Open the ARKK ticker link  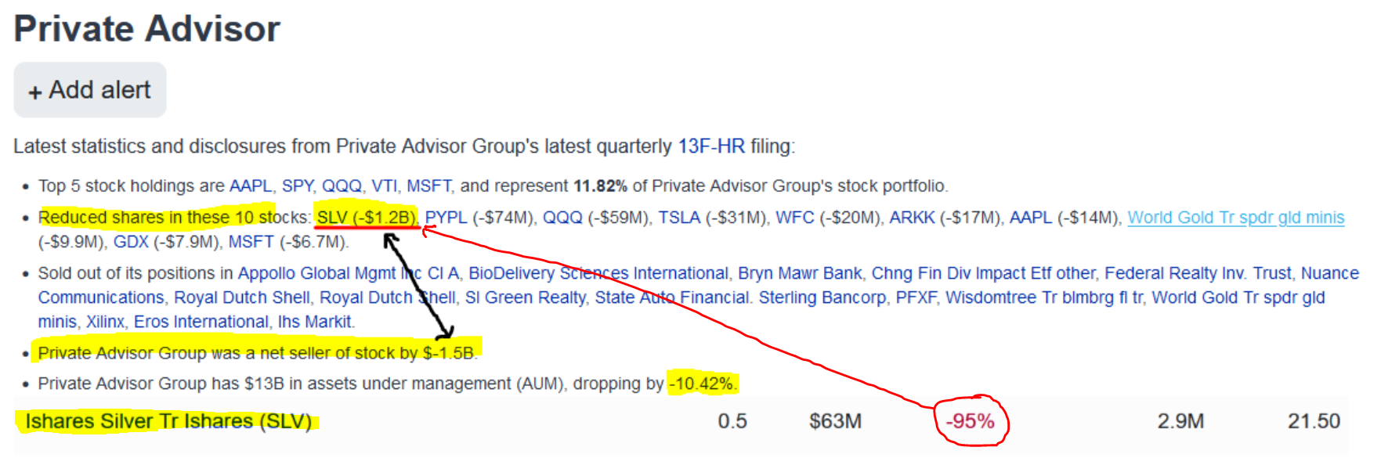tap(912, 217)
